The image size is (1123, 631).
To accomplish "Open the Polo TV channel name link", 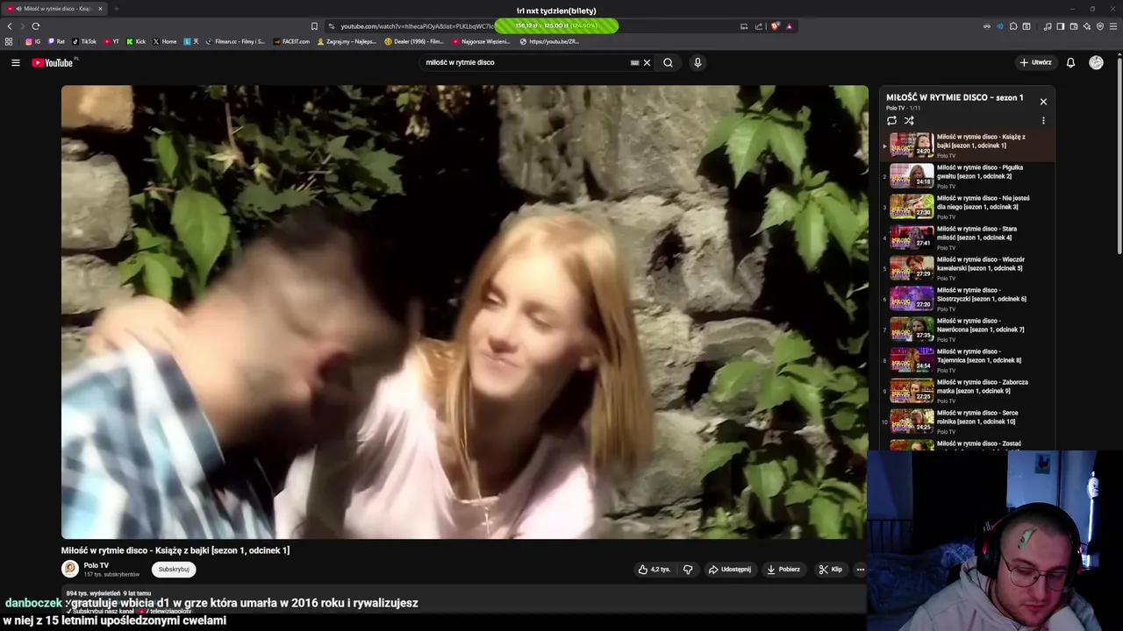I will (x=97, y=565).
